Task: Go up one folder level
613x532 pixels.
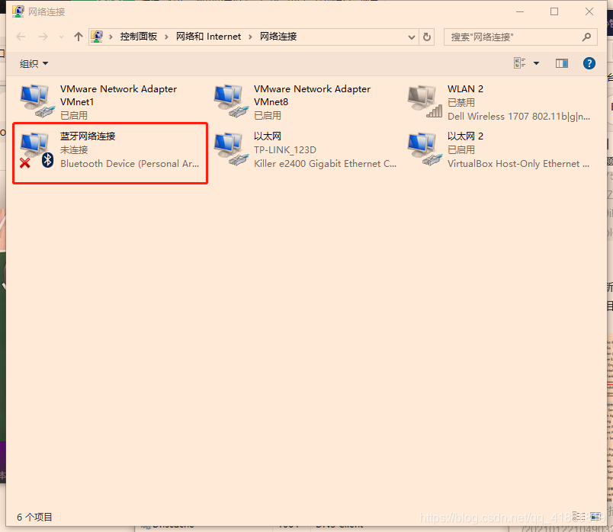Action: point(79,37)
